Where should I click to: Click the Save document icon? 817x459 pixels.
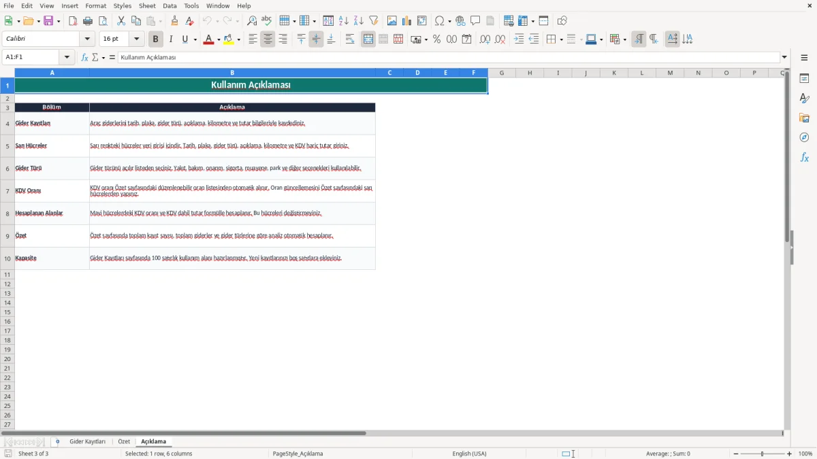point(48,21)
